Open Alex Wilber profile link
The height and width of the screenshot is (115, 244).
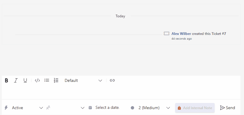click(181, 33)
